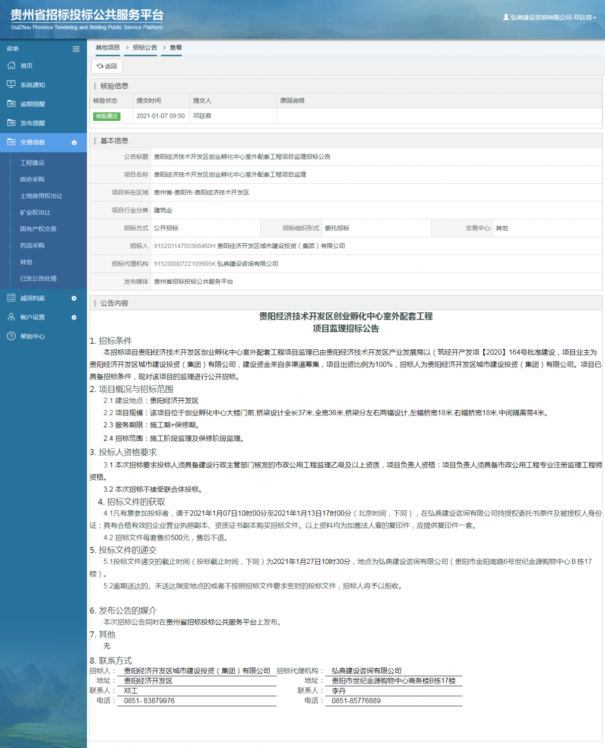Image resolution: width=605 pixels, height=748 pixels.
Task: Click submitter name 邓廷容 in the table
Action: 202,116
